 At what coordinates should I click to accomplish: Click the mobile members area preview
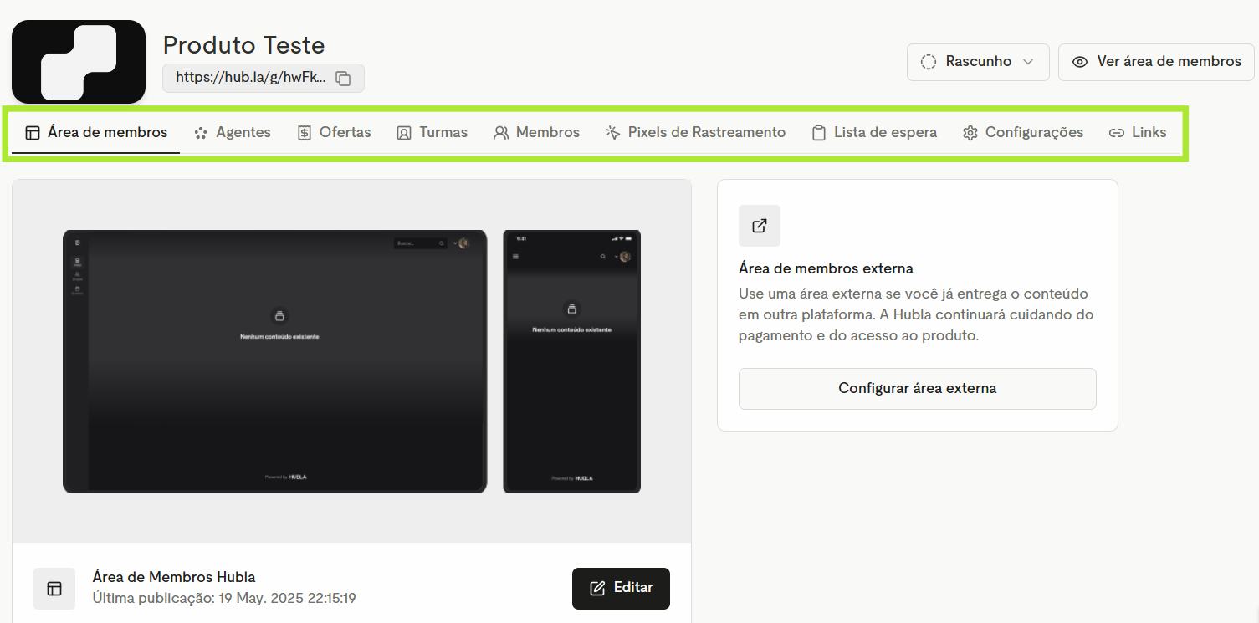[x=572, y=361]
